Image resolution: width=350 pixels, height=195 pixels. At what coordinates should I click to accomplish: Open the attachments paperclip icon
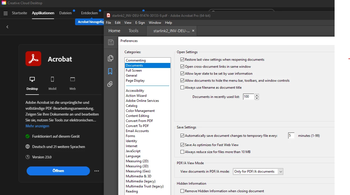110,84
